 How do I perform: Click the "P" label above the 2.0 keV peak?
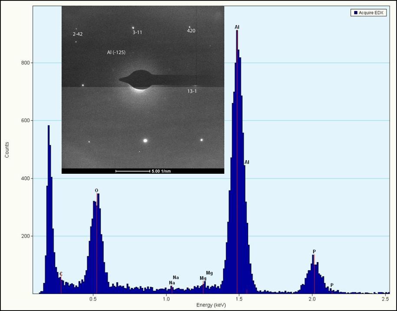point(314,251)
